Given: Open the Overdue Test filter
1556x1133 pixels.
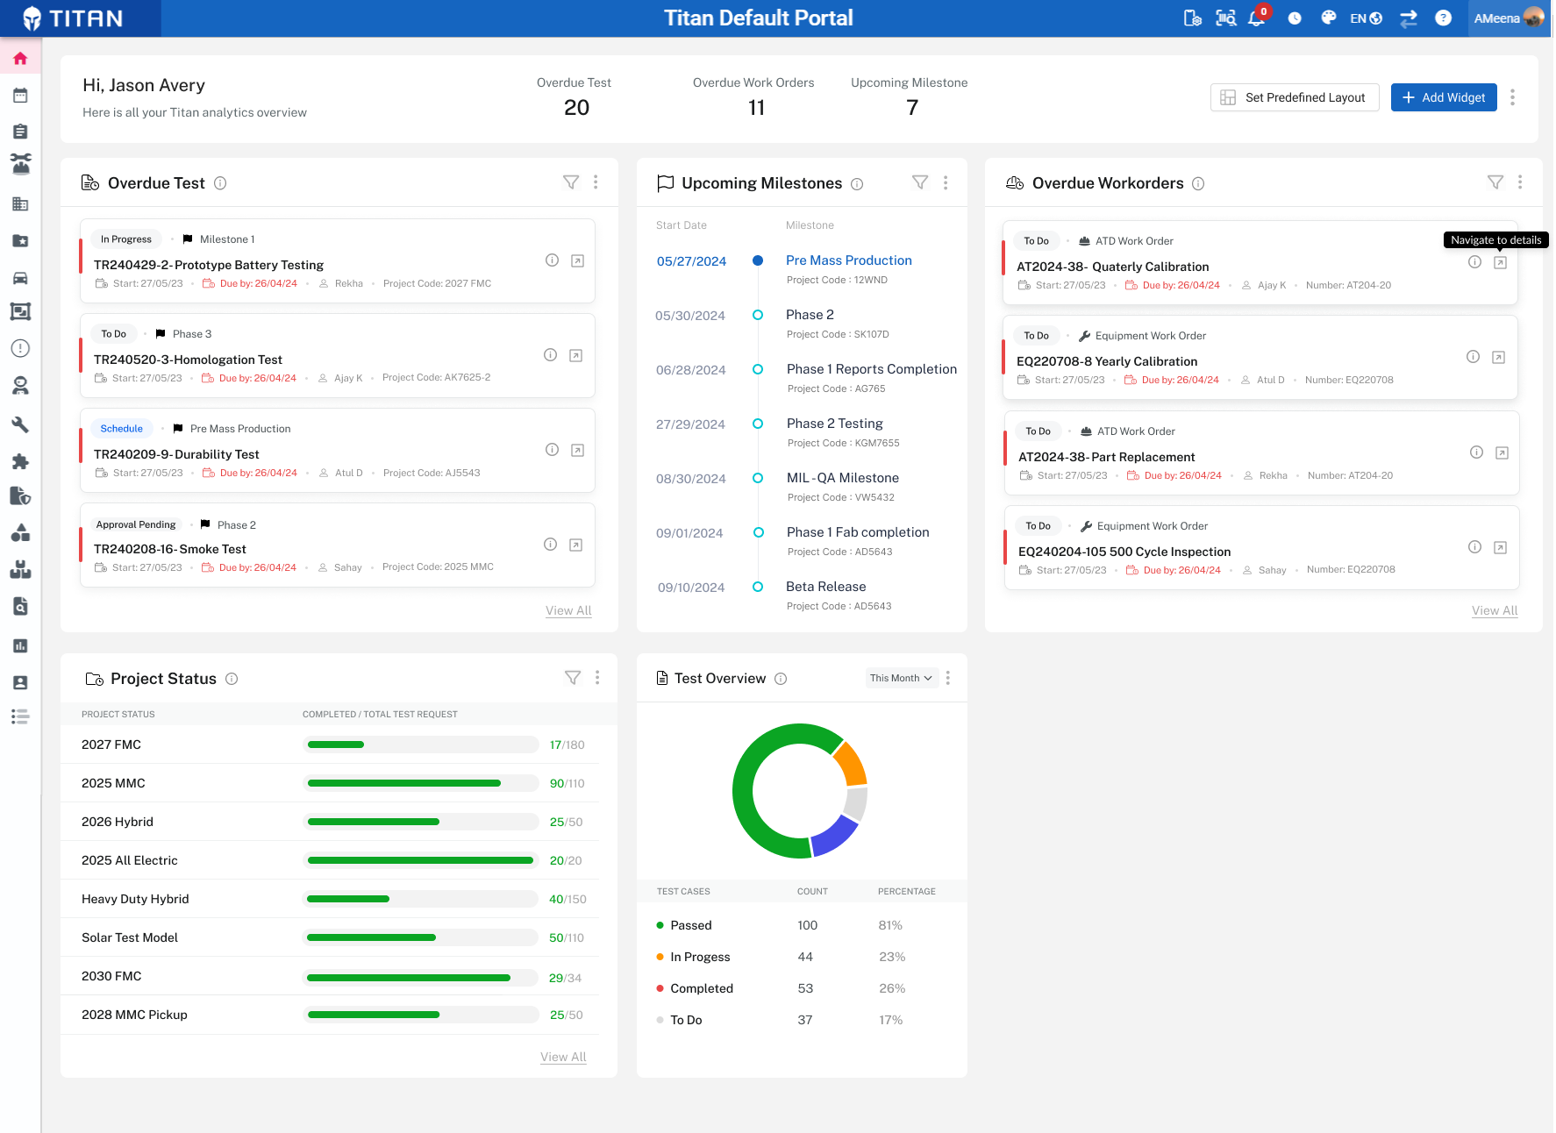Looking at the screenshot, I should pyautogui.click(x=571, y=182).
